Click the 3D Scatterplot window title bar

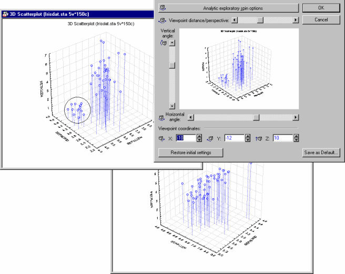77,14
